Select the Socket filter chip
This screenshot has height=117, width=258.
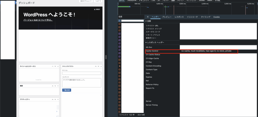click(x=202, y=1)
